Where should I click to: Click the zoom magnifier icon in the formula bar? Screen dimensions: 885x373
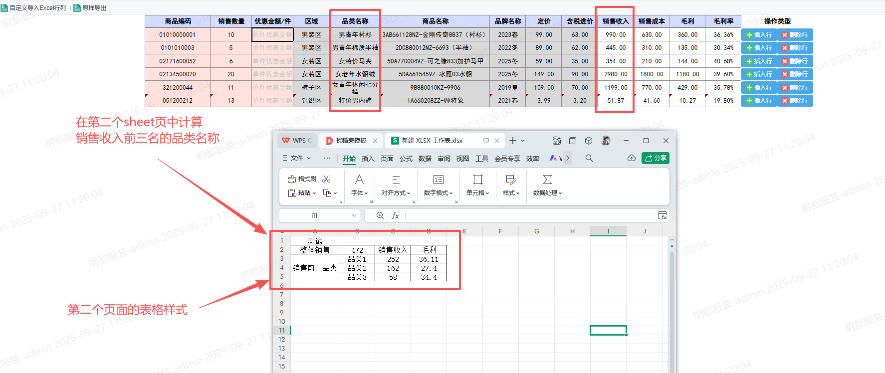[380, 215]
